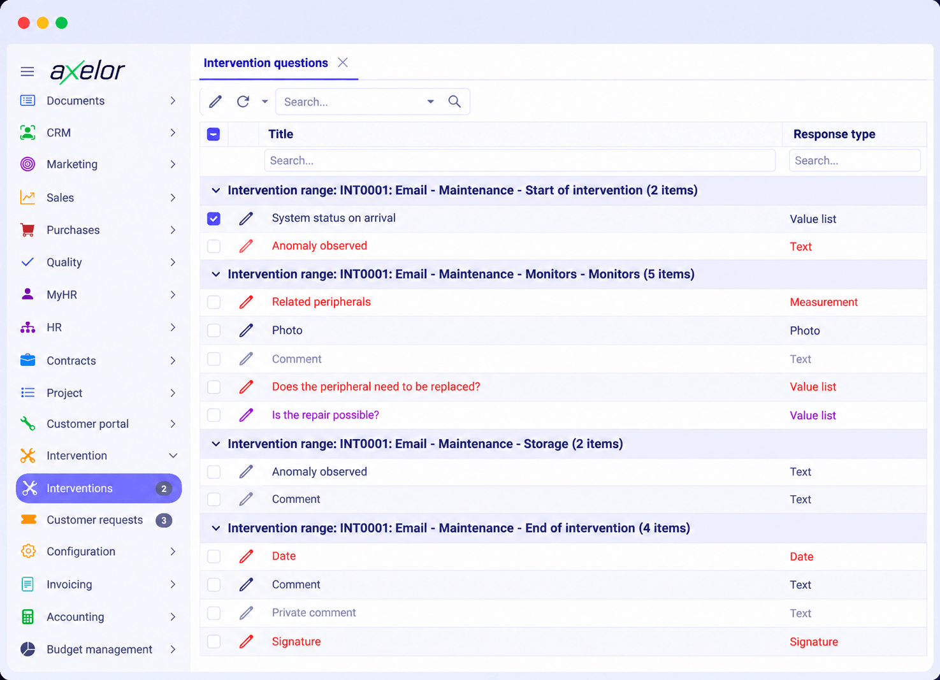Click the refresh icon in the toolbar

point(243,101)
